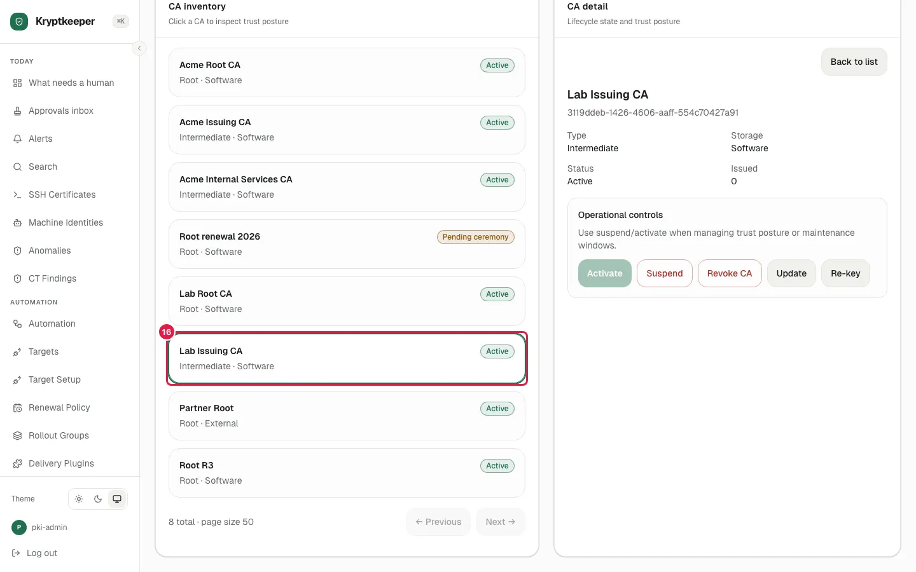Click the Update button

click(x=791, y=273)
